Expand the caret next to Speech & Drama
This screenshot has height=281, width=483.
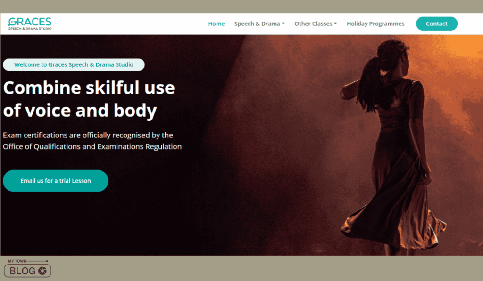[x=283, y=24]
